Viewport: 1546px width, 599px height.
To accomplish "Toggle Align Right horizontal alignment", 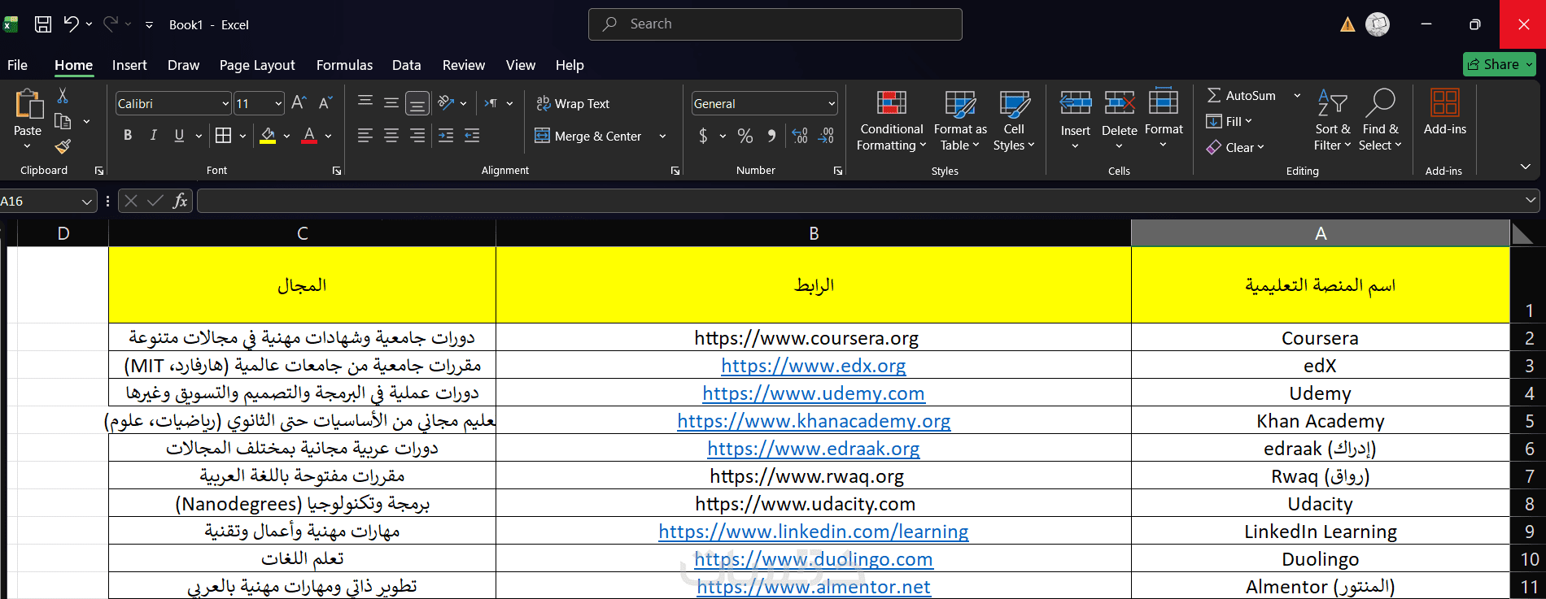I will point(417,136).
